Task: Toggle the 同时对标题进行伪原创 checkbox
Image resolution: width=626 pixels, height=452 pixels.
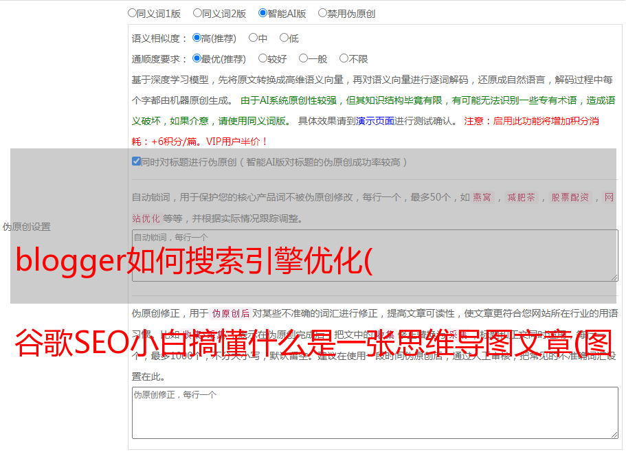Action: pyautogui.click(x=136, y=161)
